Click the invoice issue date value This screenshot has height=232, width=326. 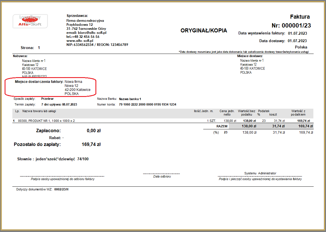click(x=297, y=33)
